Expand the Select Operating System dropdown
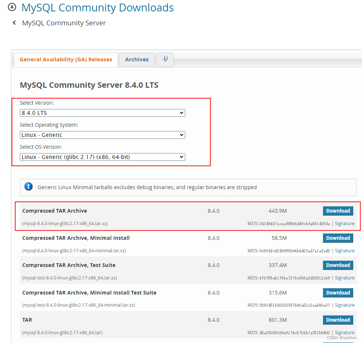The width and height of the screenshot is (362, 343). click(102, 135)
